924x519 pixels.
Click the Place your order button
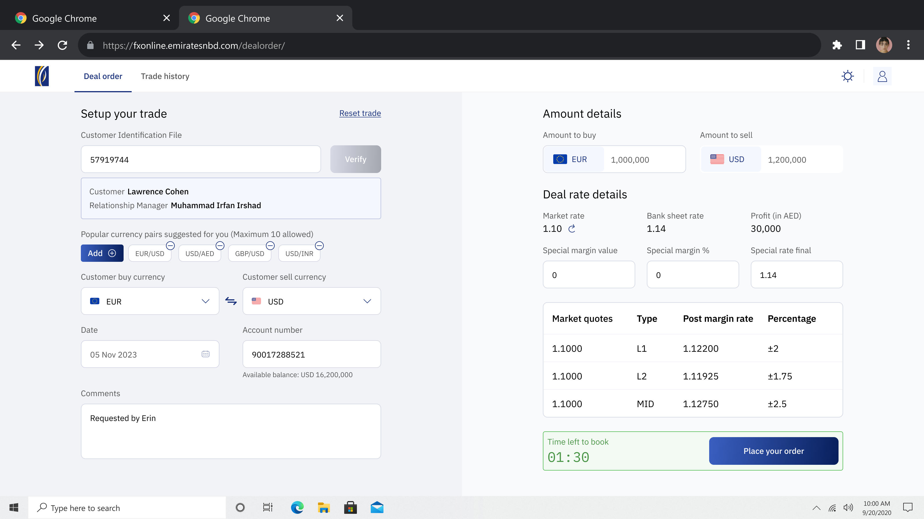(774, 451)
